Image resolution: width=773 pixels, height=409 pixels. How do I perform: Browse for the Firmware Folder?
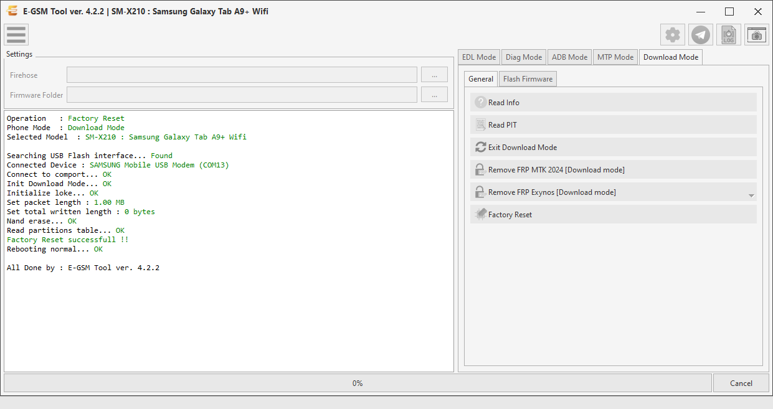point(434,95)
